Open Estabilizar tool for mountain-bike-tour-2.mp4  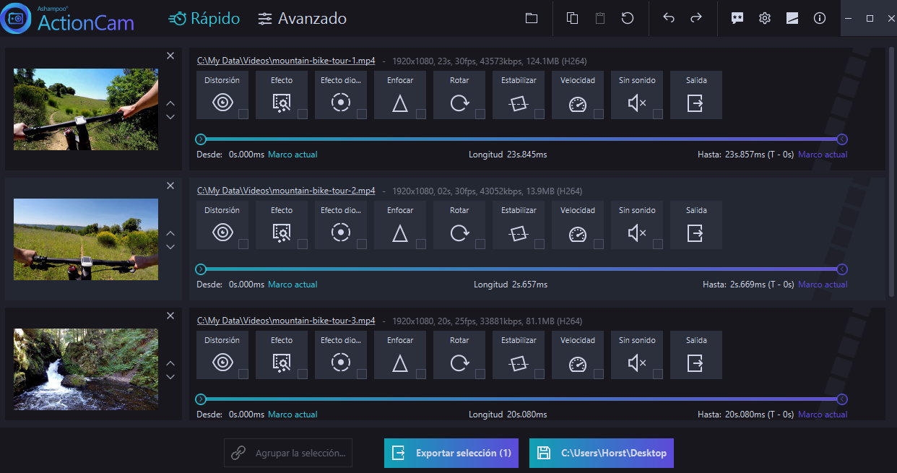coord(519,233)
